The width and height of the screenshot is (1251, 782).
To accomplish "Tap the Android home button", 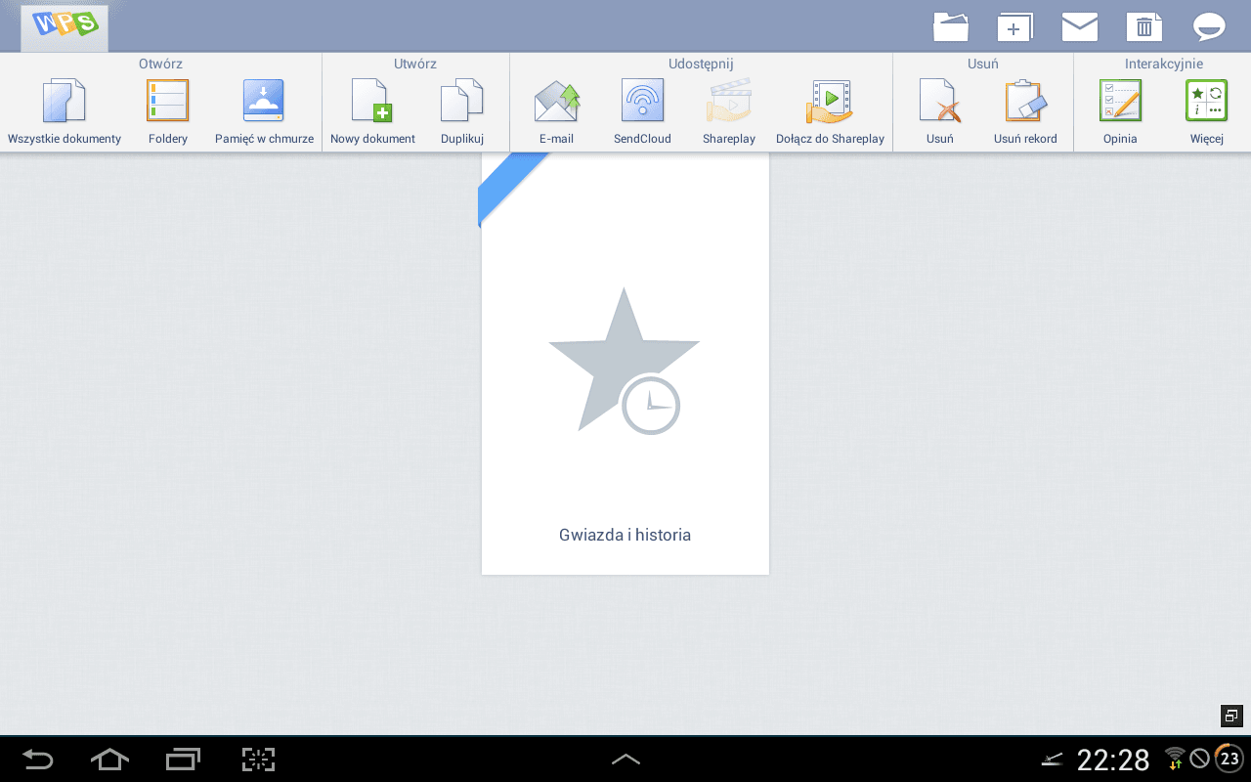I will [109, 760].
